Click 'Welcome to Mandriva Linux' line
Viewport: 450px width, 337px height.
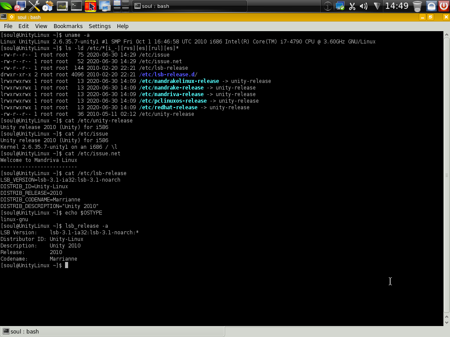point(39,160)
